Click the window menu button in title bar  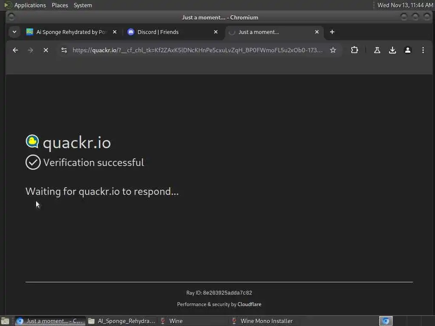coord(11,17)
